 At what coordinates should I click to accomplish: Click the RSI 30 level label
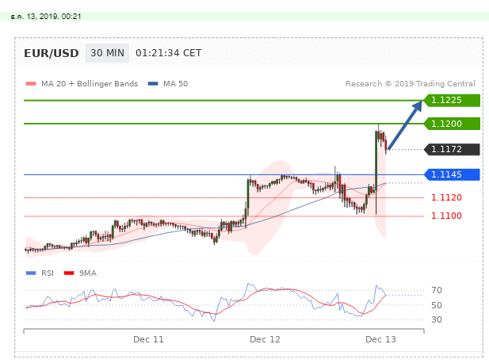click(x=437, y=319)
